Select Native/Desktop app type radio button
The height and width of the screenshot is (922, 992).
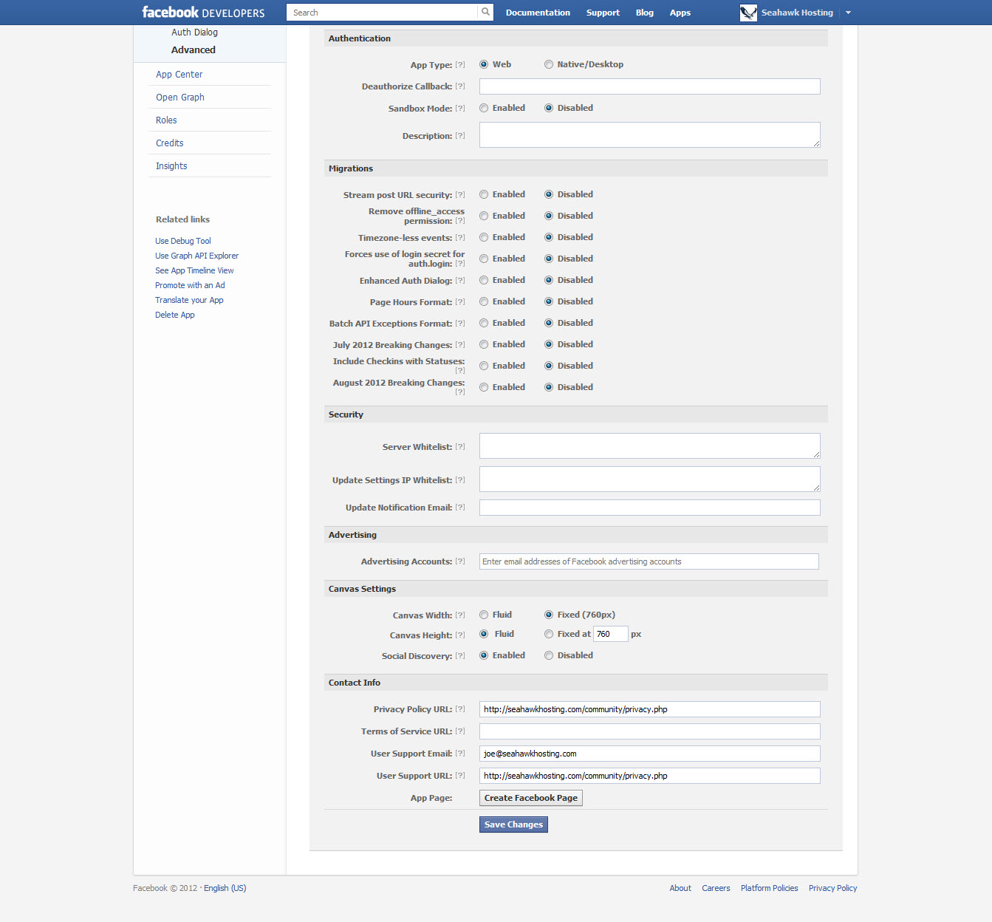tap(549, 64)
